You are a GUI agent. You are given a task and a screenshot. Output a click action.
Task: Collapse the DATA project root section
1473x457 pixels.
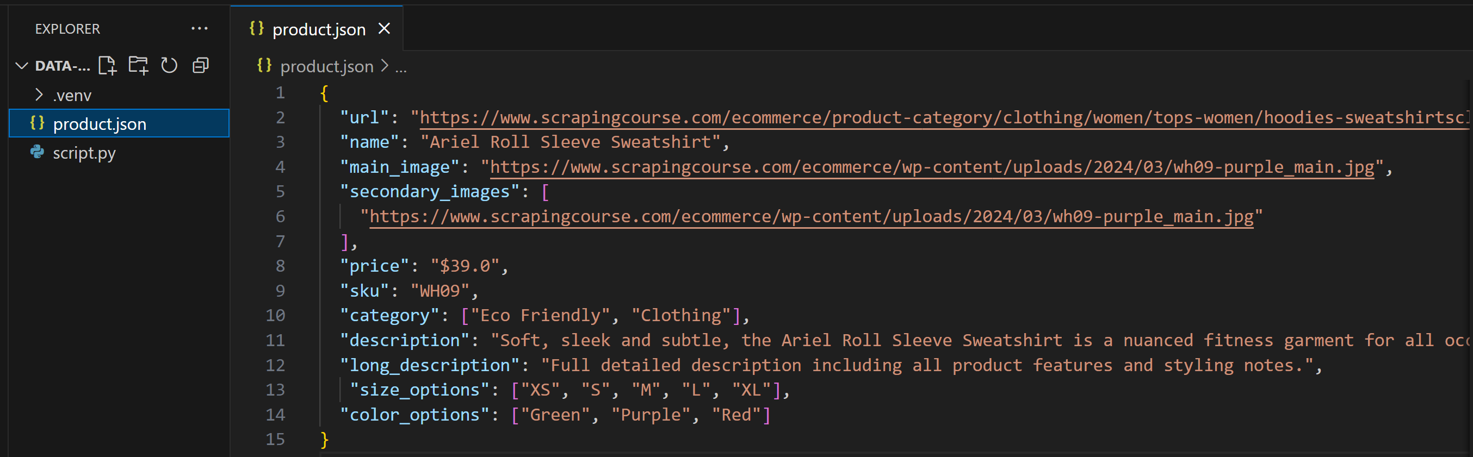pyautogui.click(x=22, y=66)
